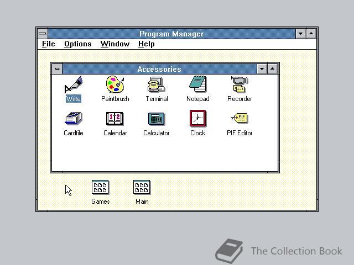Screen dimensions: 354x265
Task: Select the Notepad icon
Action: coord(198,84)
